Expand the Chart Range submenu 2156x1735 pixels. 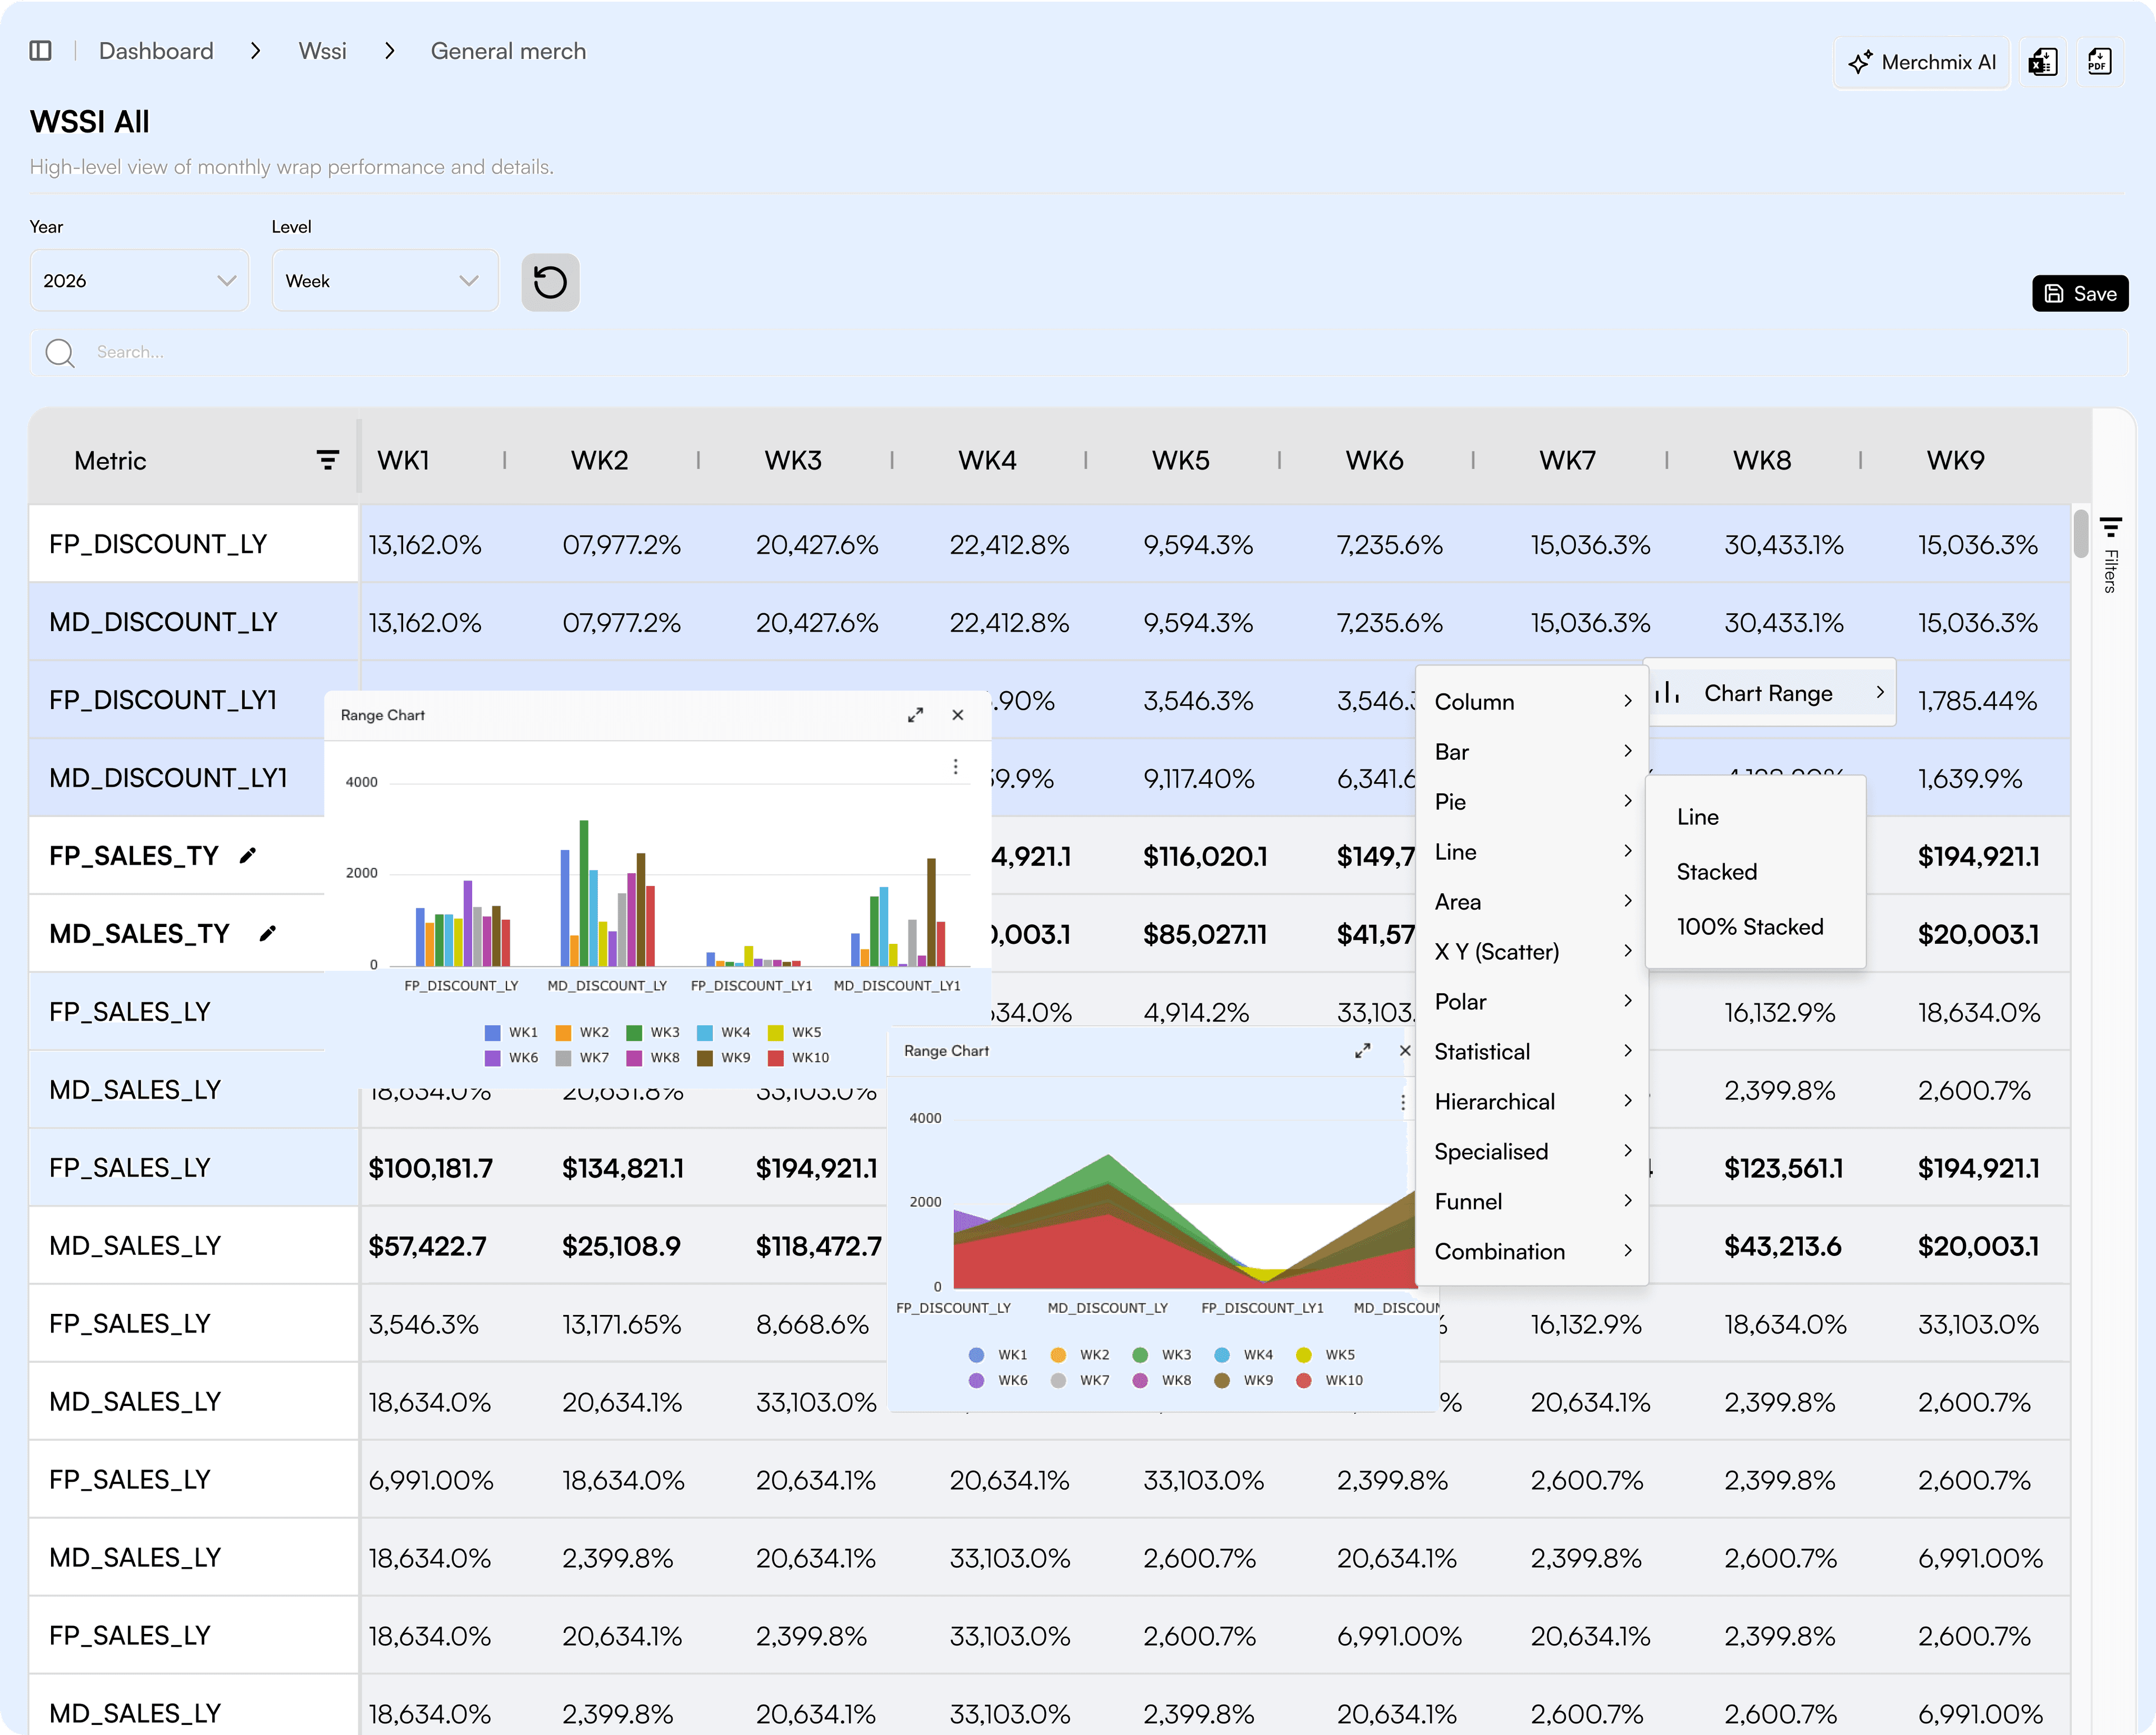[1769, 693]
